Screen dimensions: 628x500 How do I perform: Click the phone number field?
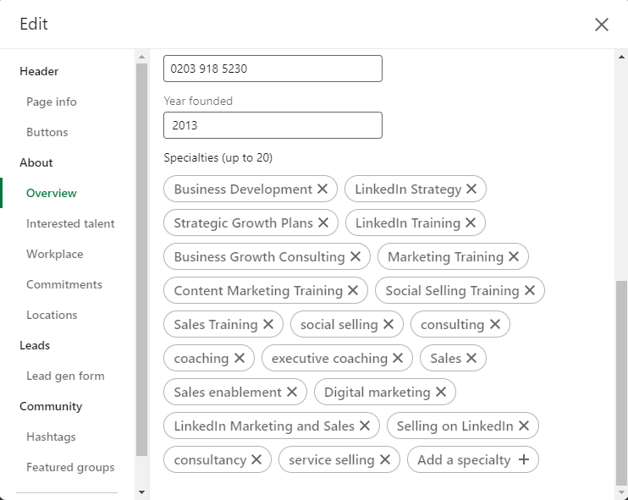pos(273,69)
